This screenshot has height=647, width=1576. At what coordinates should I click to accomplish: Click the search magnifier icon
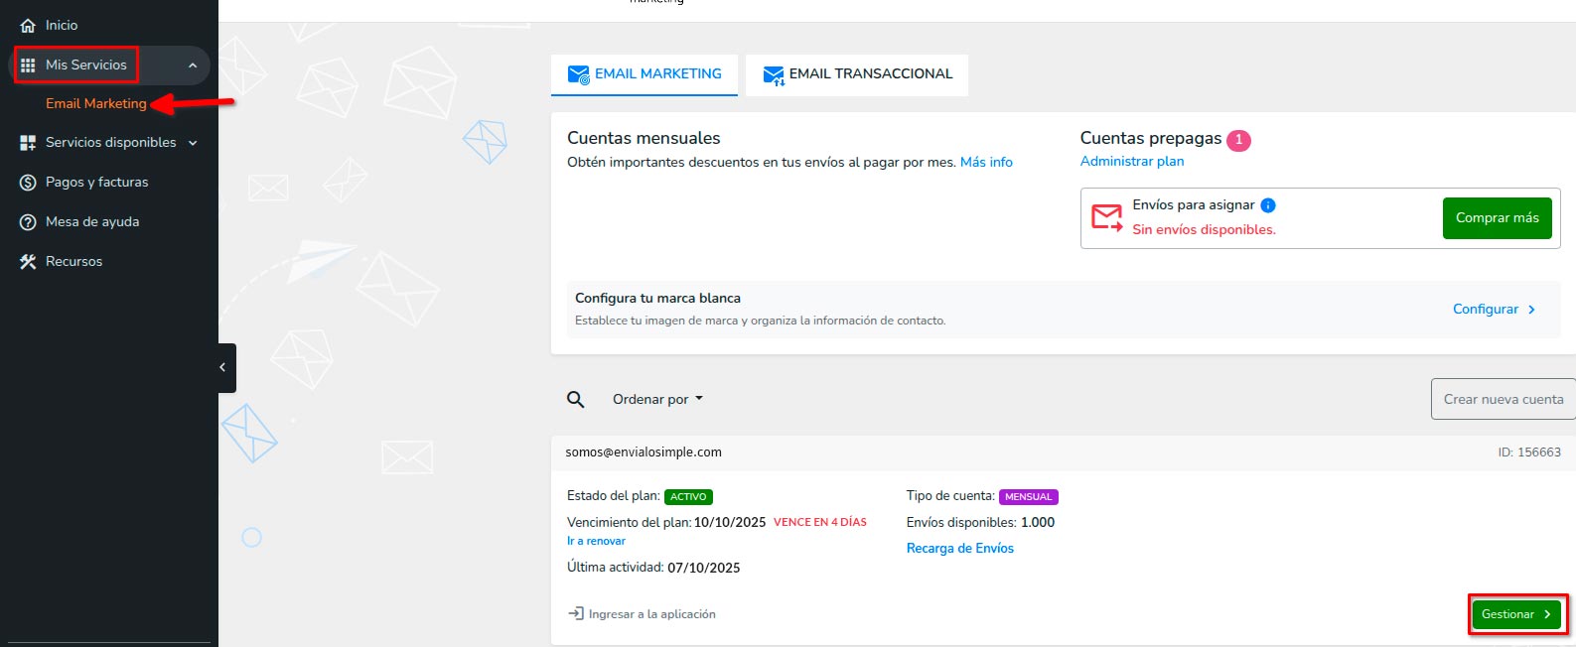[575, 400]
